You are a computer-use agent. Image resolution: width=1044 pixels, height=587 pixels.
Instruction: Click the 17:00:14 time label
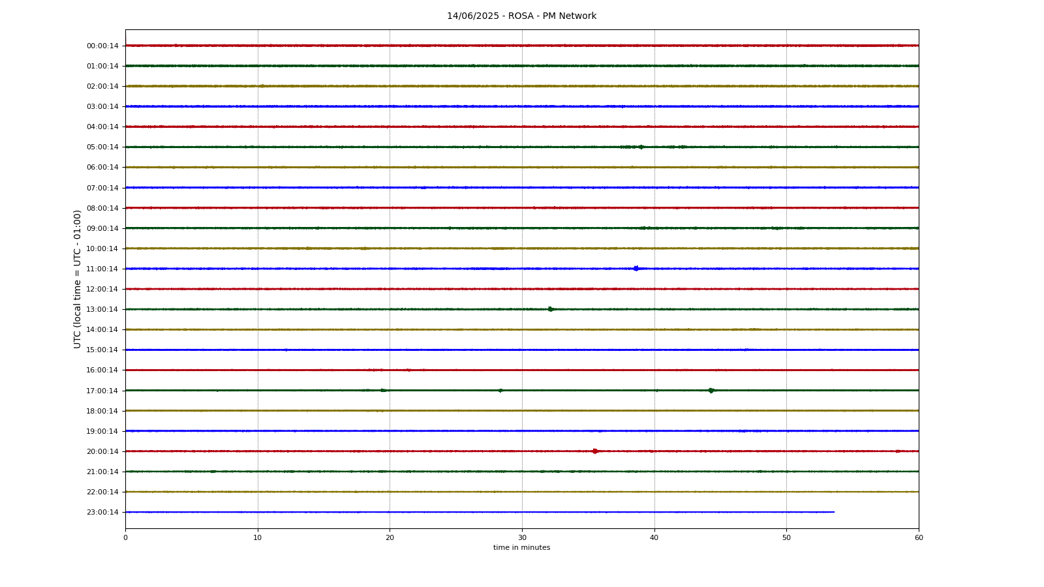coord(102,391)
